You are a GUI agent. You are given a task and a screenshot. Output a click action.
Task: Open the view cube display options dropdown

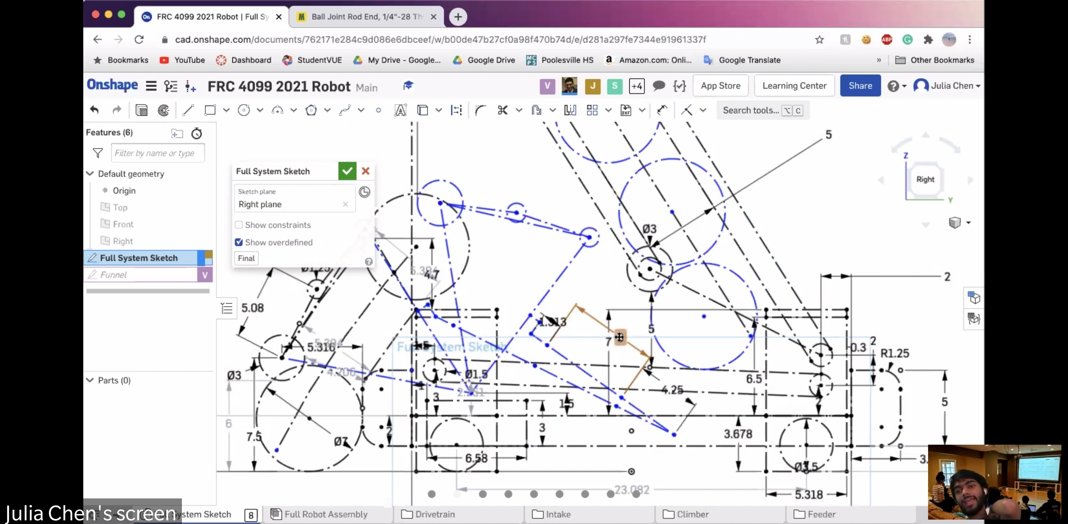pyautogui.click(x=969, y=223)
